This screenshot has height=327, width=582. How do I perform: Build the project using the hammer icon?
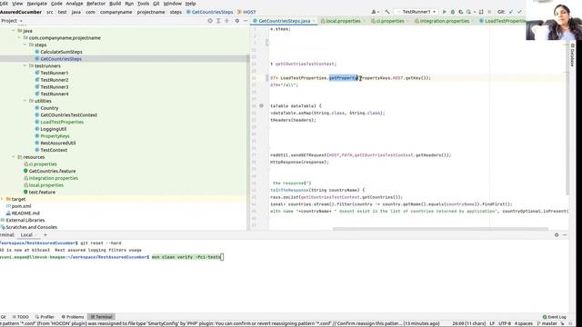pos(386,12)
